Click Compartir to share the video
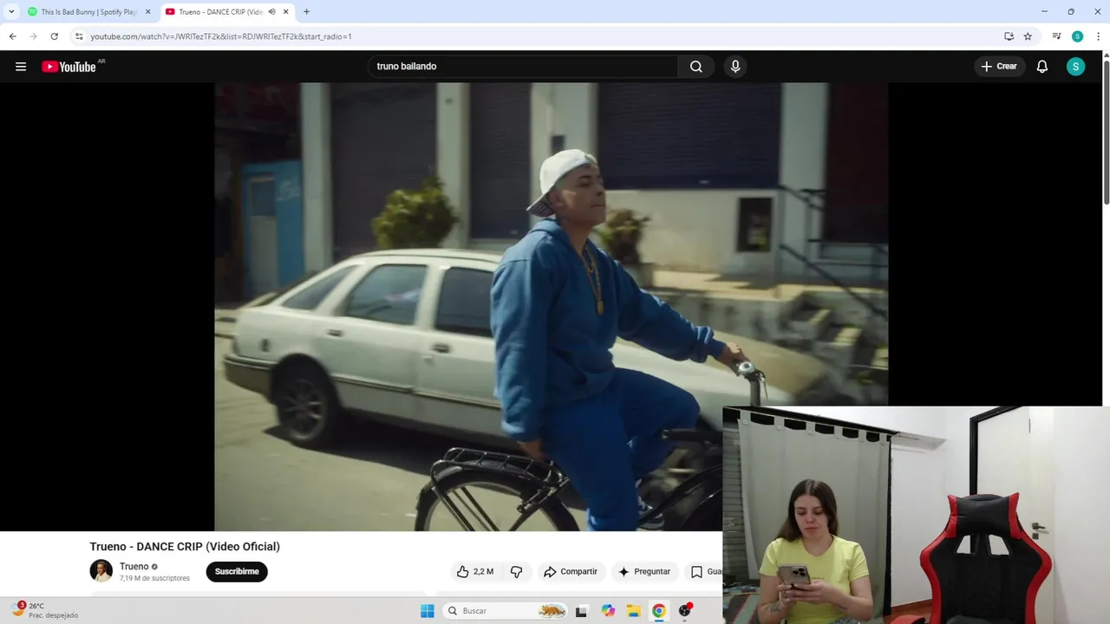The height and width of the screenshot is (624, 1110). click(571, 572)
